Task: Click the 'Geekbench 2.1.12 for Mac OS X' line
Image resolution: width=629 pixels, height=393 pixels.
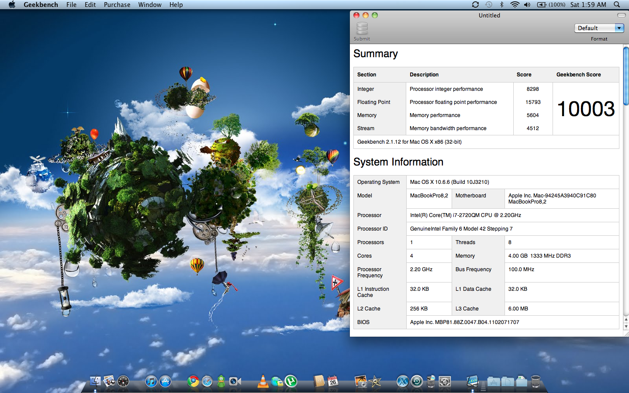Action: pyautogui.click(x=409, y=142)
